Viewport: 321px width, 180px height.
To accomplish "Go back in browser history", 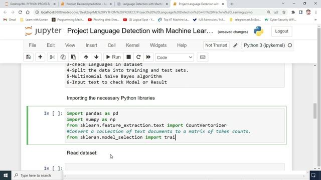I will (x=6, y=12).
